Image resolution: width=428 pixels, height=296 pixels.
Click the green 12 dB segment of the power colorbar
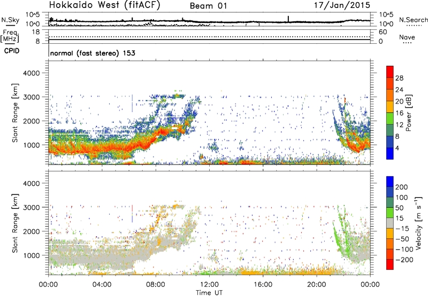(x=390, y=118)
